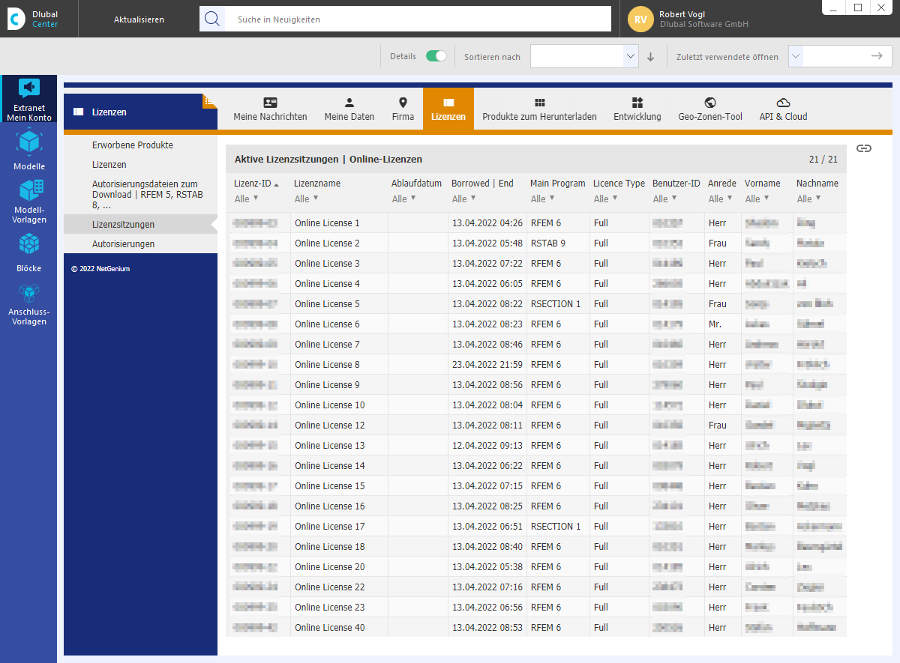
Task: Open the Blöcke sidebar icon
Action: coord(29,252)
